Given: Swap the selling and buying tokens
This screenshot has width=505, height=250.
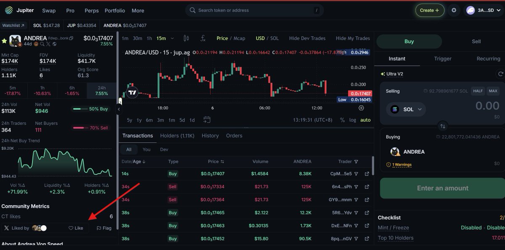Looking at the screenshot, I should 442,125.
